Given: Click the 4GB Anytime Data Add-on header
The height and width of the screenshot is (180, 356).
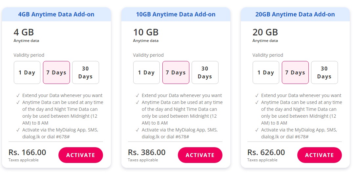Looking at the screenshot, I should [56, 14].
